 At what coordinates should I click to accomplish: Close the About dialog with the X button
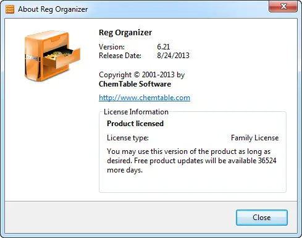pyautogui.click(x=283, y=6)
